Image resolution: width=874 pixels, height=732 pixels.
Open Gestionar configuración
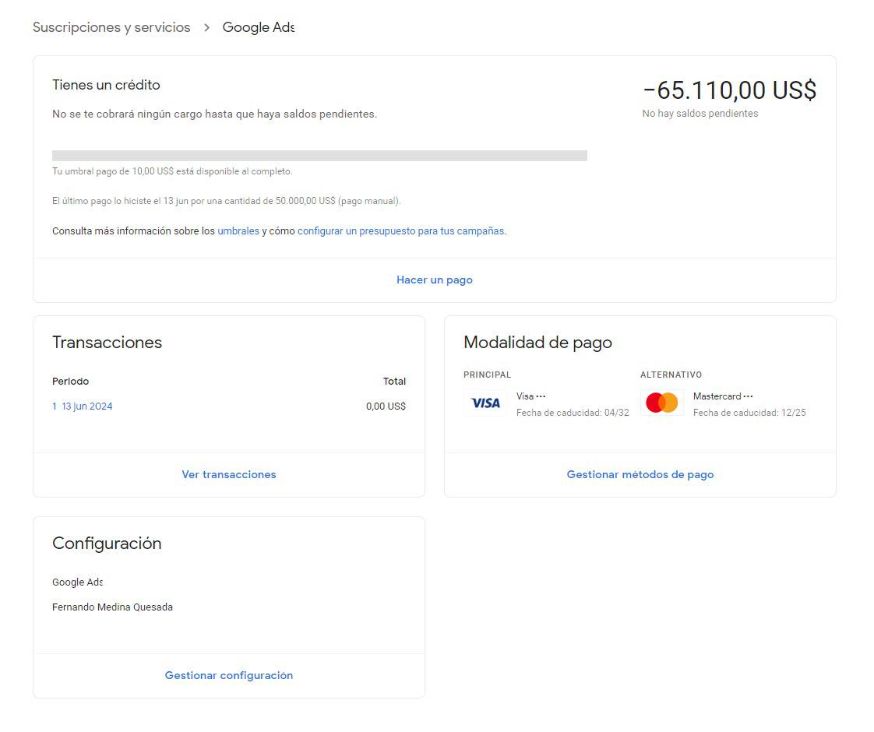(x=229, y=675)
